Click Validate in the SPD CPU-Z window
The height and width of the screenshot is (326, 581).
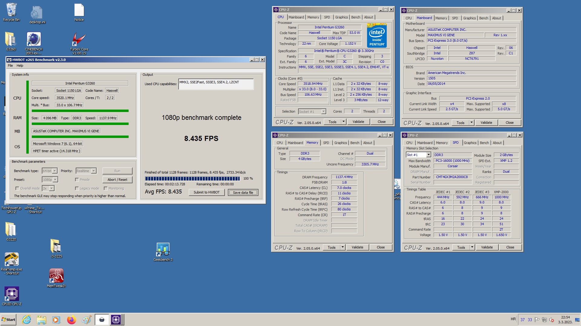click(487, 248)
